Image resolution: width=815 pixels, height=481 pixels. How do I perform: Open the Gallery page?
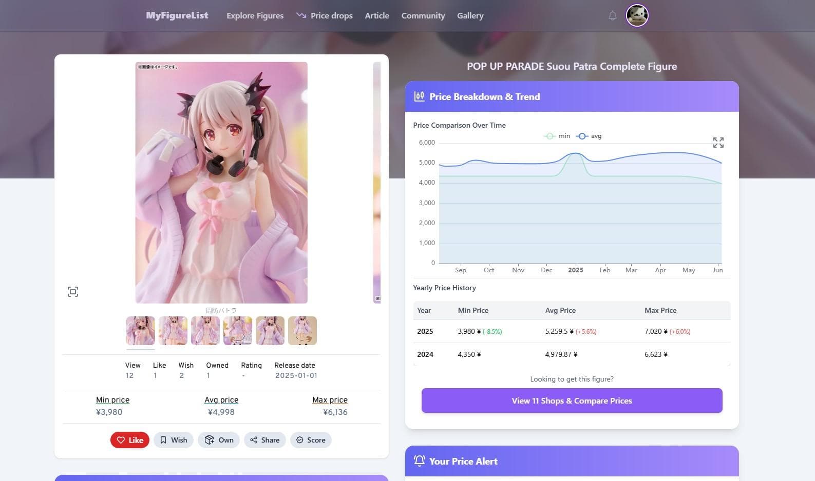pos(470,16)
